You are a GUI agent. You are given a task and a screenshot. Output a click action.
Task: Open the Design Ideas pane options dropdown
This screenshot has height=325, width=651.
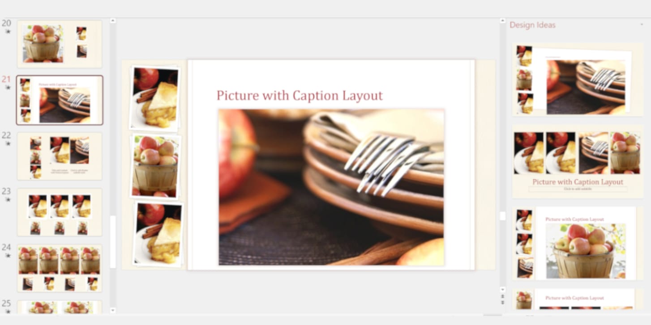tap(642, 25)
